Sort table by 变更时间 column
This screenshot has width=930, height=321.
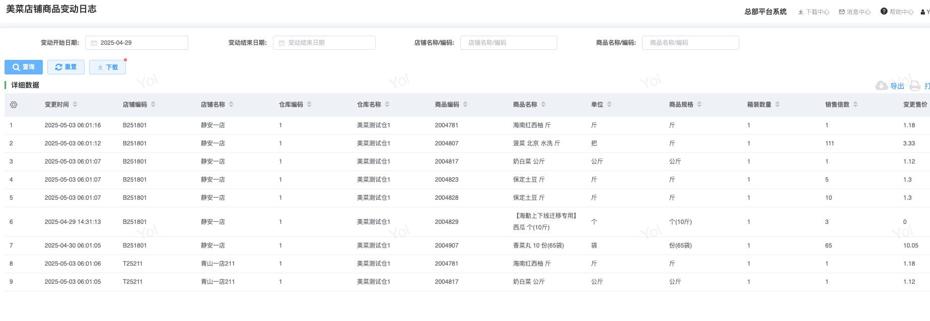pyautogui.click(x=75, y=105)
